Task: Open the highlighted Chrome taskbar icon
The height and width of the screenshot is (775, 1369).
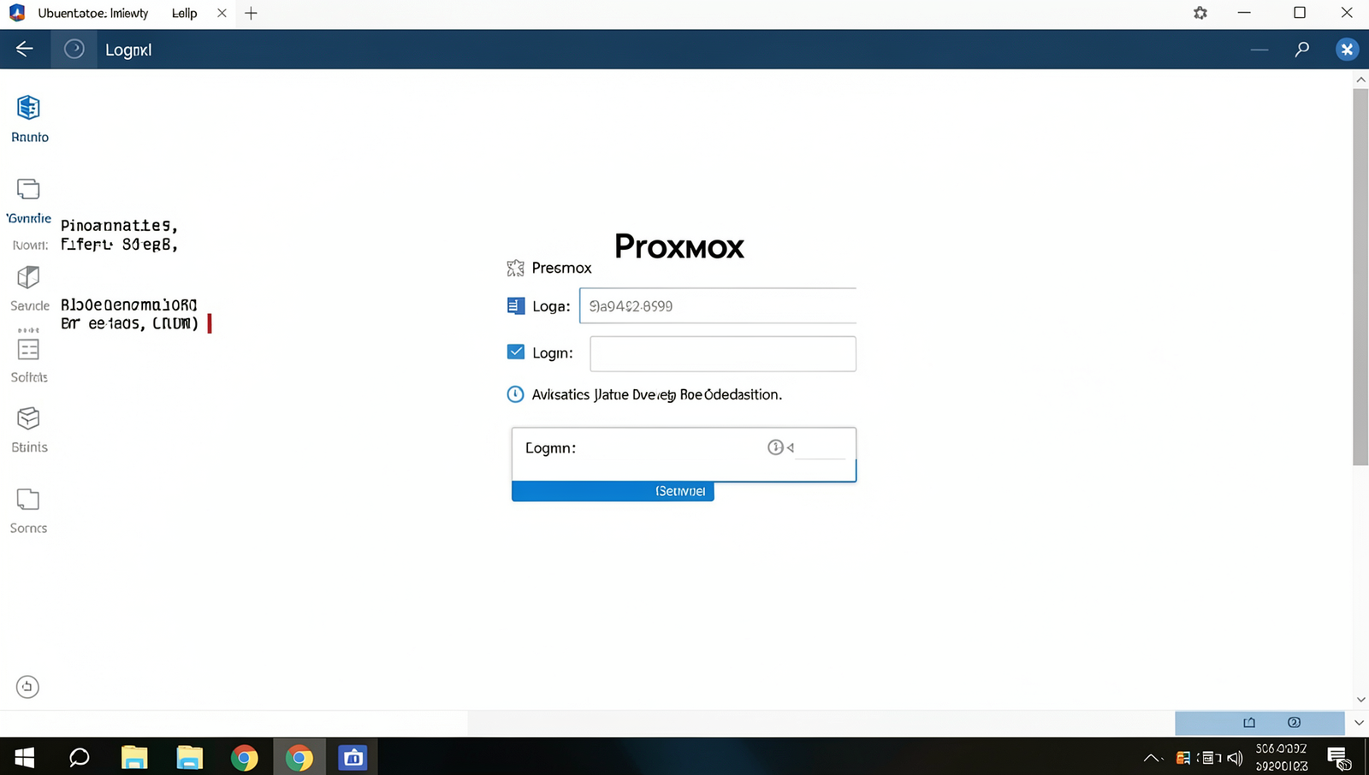Action: point(299,758)
